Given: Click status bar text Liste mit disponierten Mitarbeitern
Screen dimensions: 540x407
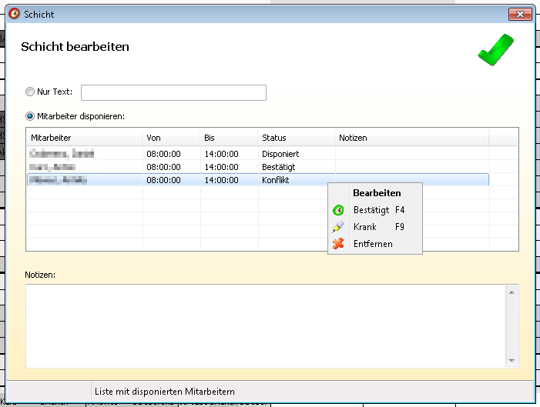Looking at the screenshot, I should pyautogui.click(x=165, y=392).
